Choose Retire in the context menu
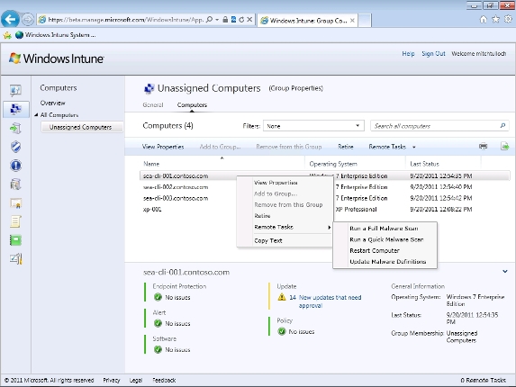Image resolution: width=516 pixels, height=387 pixels. [262, 216]
